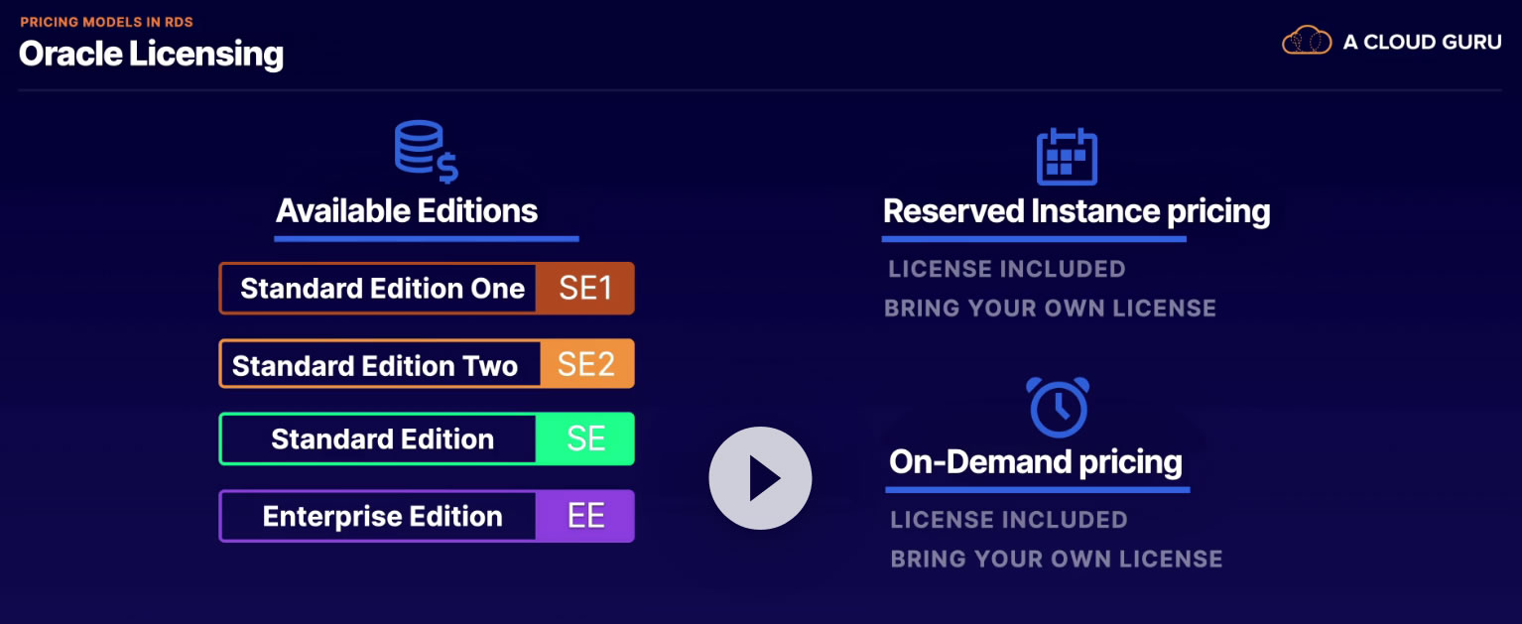Click the purple EE badge

585,516
